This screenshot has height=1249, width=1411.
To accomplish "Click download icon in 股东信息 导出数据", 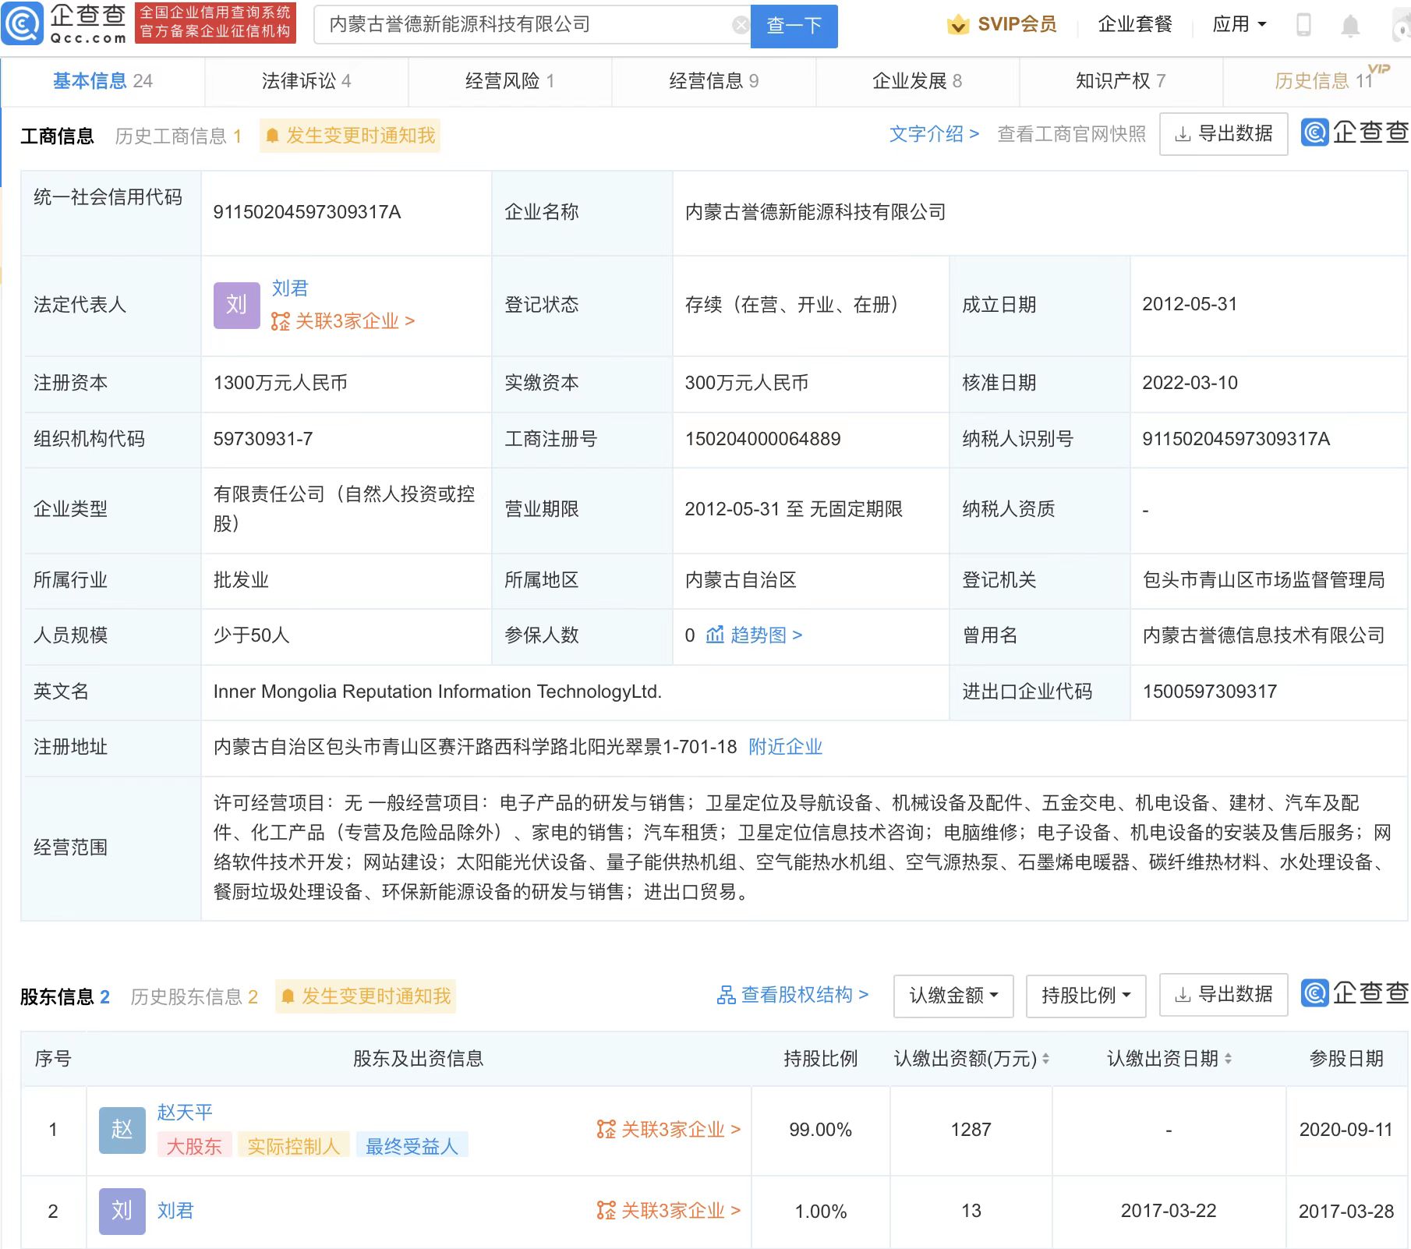I will point(1183,995).
